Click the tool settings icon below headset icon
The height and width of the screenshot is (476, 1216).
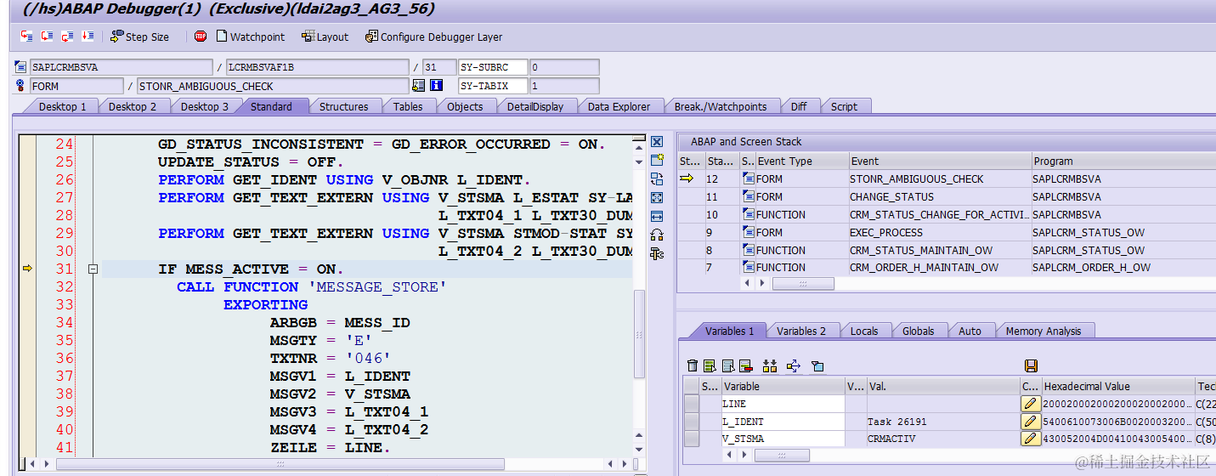point(656,253)
